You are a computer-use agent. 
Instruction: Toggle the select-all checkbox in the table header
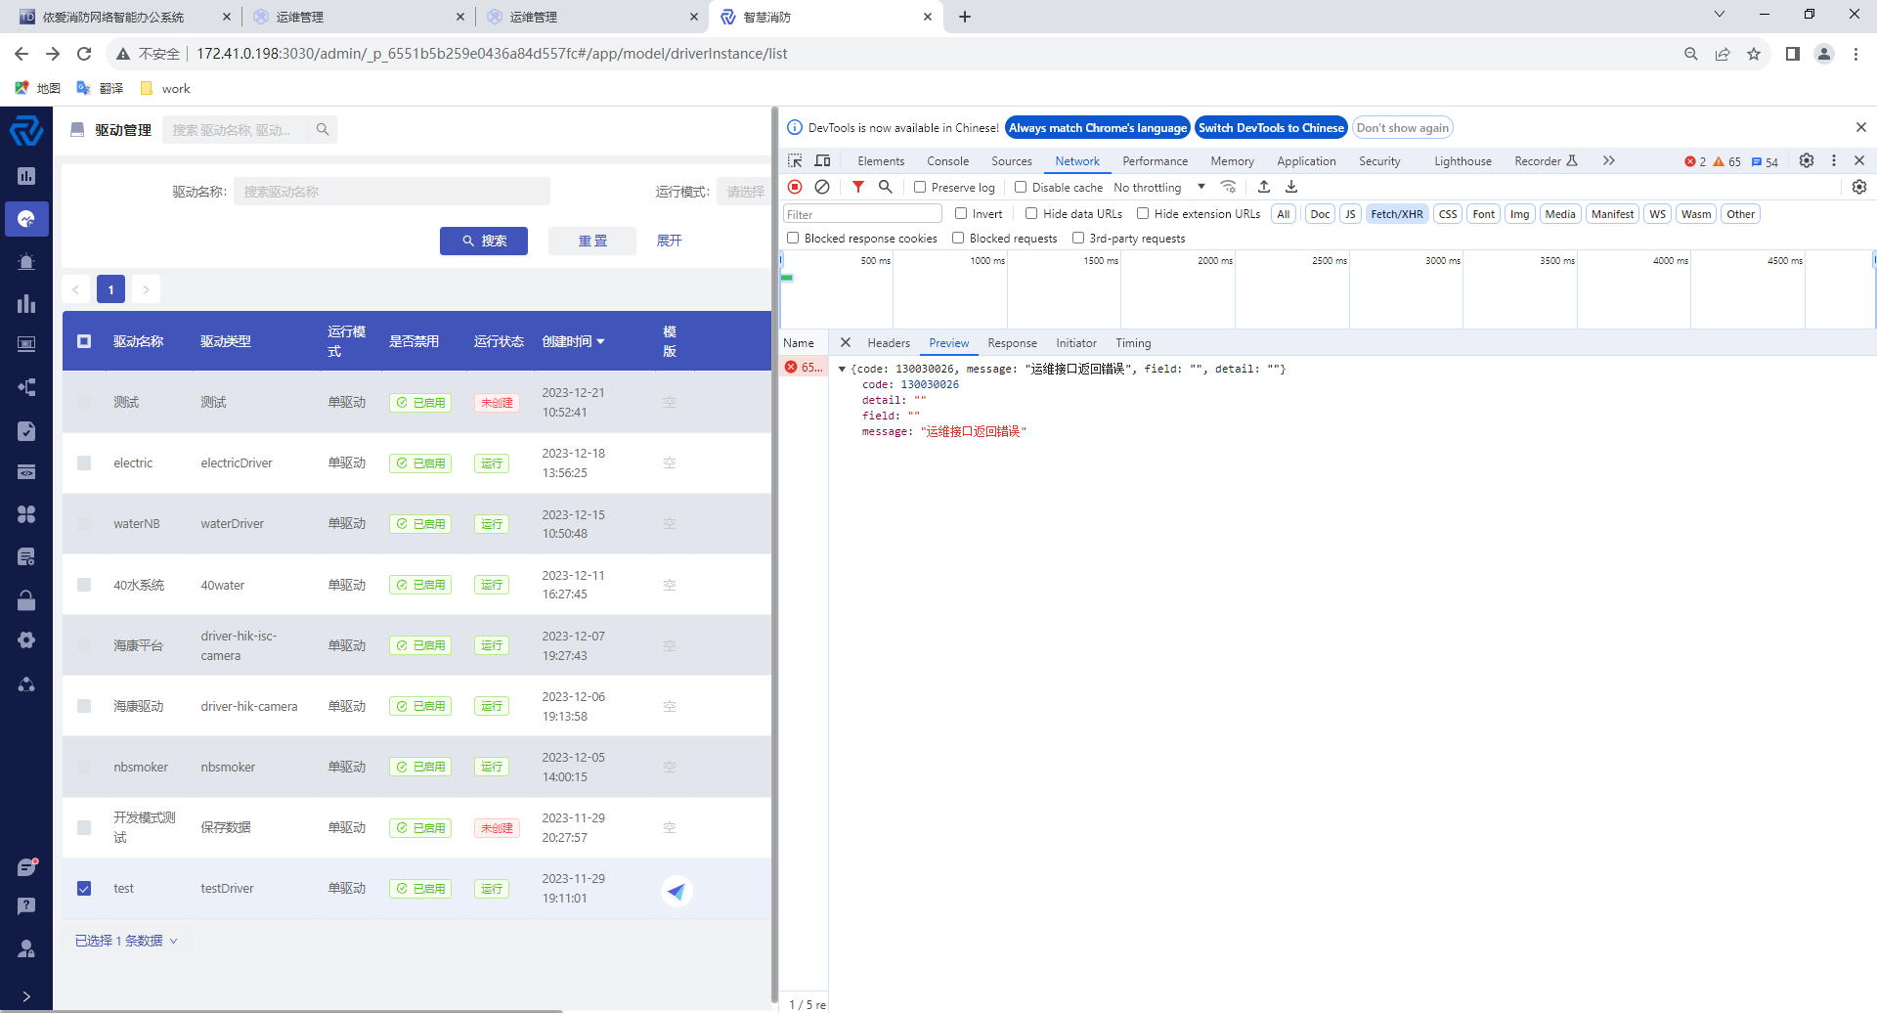point(84,341)
